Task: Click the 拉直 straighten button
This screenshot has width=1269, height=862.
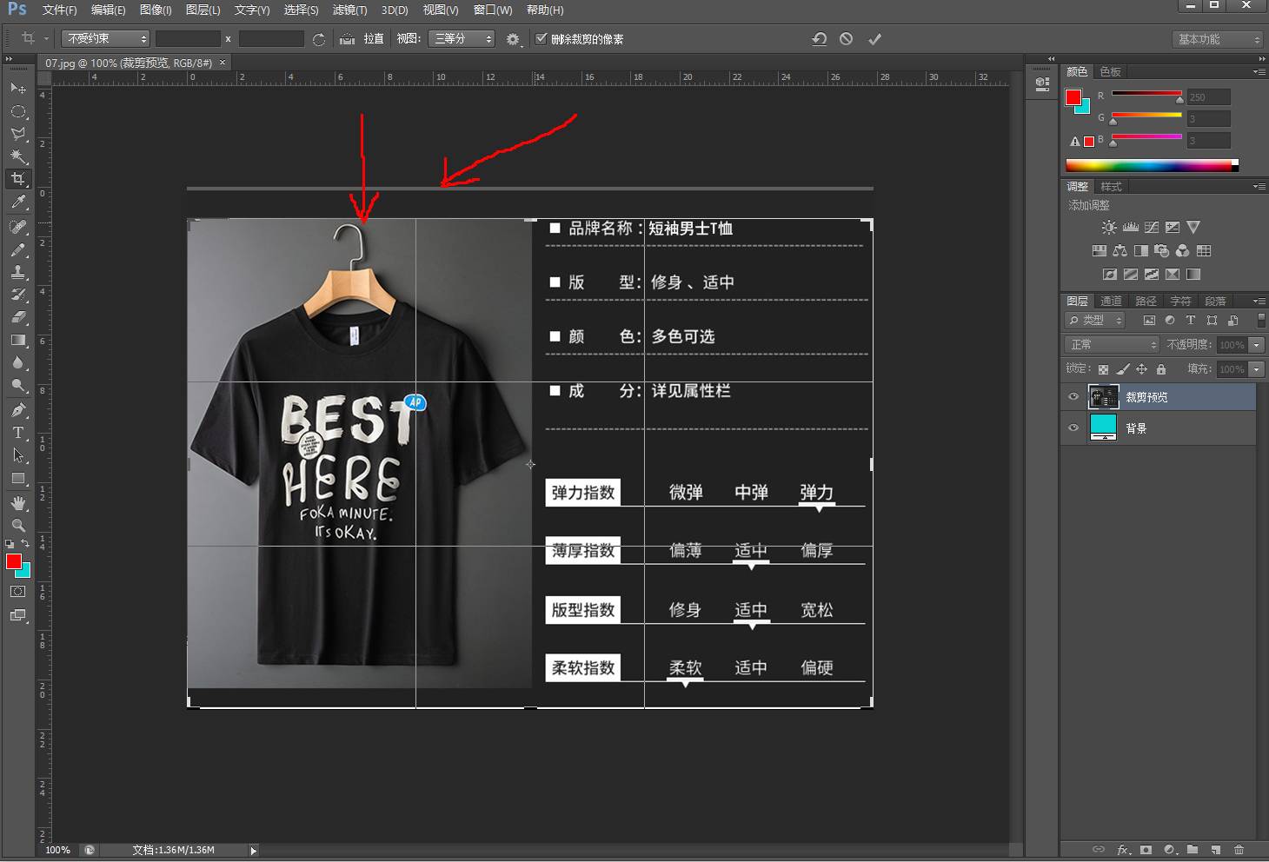Action: coord(362,39)
